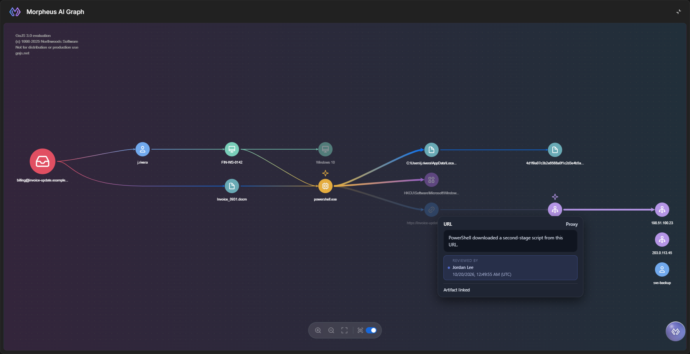Fit the graph to screen
Screen dimensions: 690x354
pos(345,330)
